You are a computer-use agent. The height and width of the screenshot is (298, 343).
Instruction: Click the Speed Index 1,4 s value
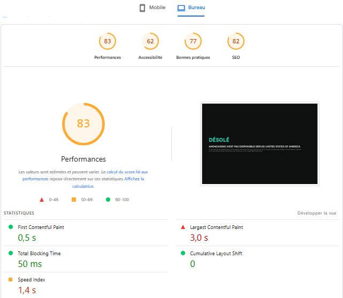[x=27, y=291]
